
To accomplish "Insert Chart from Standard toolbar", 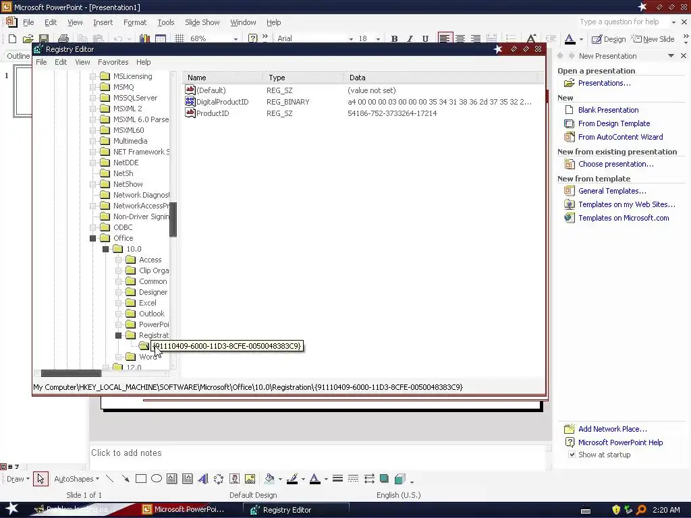I will (144, 38).
